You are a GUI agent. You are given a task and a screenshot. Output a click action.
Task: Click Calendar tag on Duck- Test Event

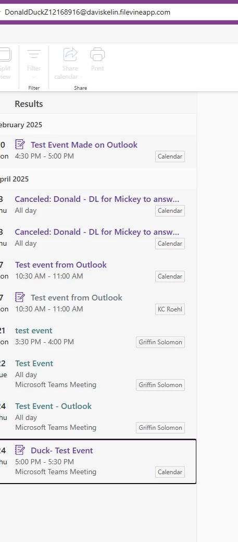170,472
